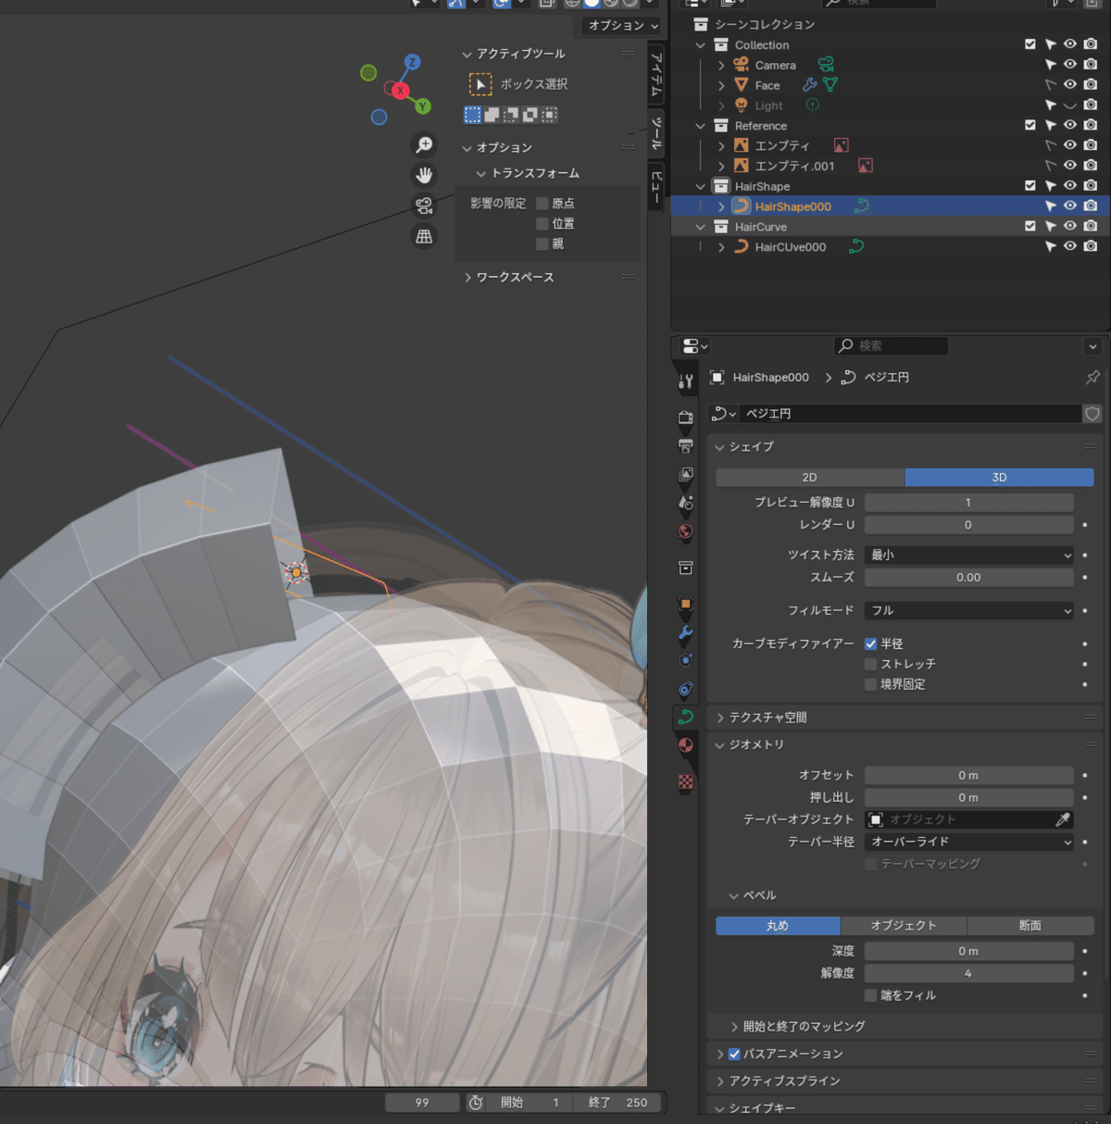This screenshot has height=1124, width=1111.
Task: Open the Curve Data properties tab (green curve)
Action: click(685, 717)
